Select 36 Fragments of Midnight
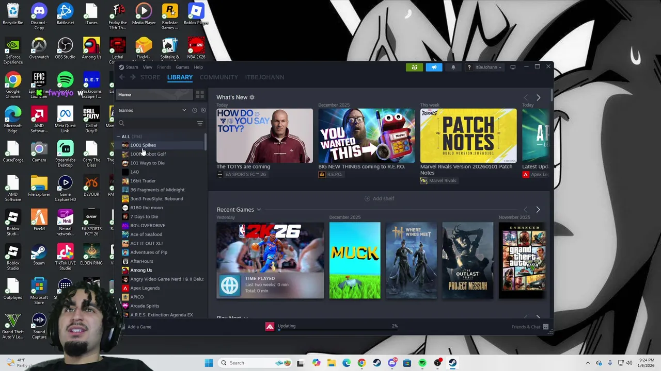 (x=157, y=190)
